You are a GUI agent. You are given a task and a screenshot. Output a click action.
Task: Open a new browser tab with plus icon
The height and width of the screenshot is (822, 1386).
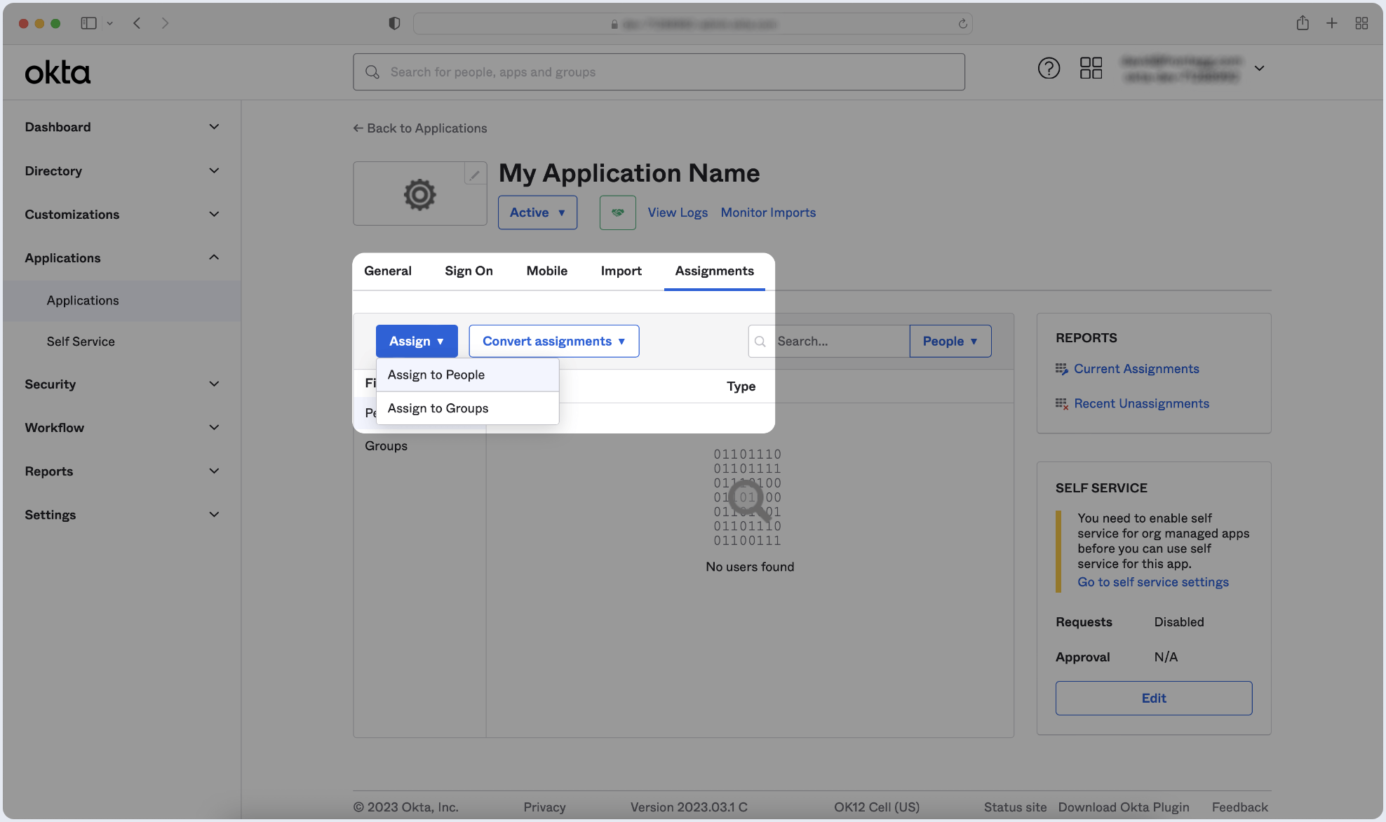point(1331,23)
